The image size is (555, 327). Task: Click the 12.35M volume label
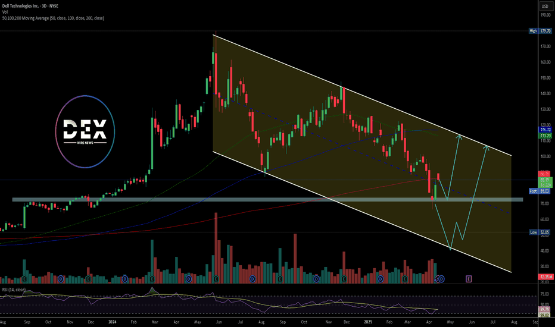click(545, 276)
